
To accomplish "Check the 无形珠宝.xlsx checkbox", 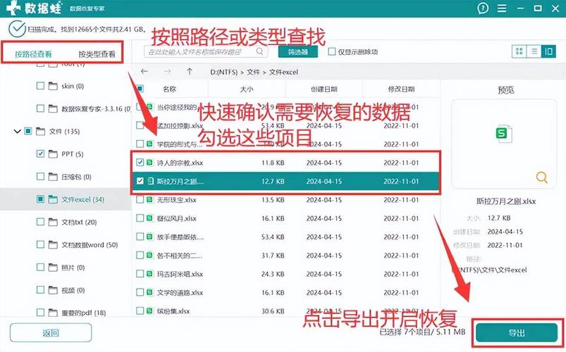I will coord(140,199).
